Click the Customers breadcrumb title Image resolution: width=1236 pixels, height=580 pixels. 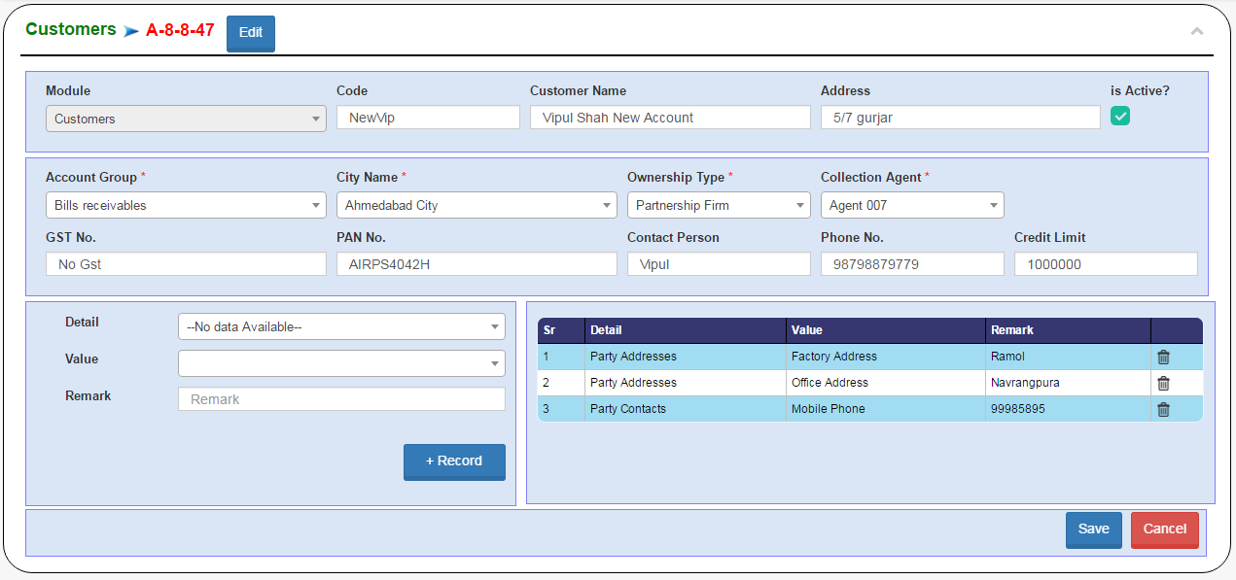(71, 29)
